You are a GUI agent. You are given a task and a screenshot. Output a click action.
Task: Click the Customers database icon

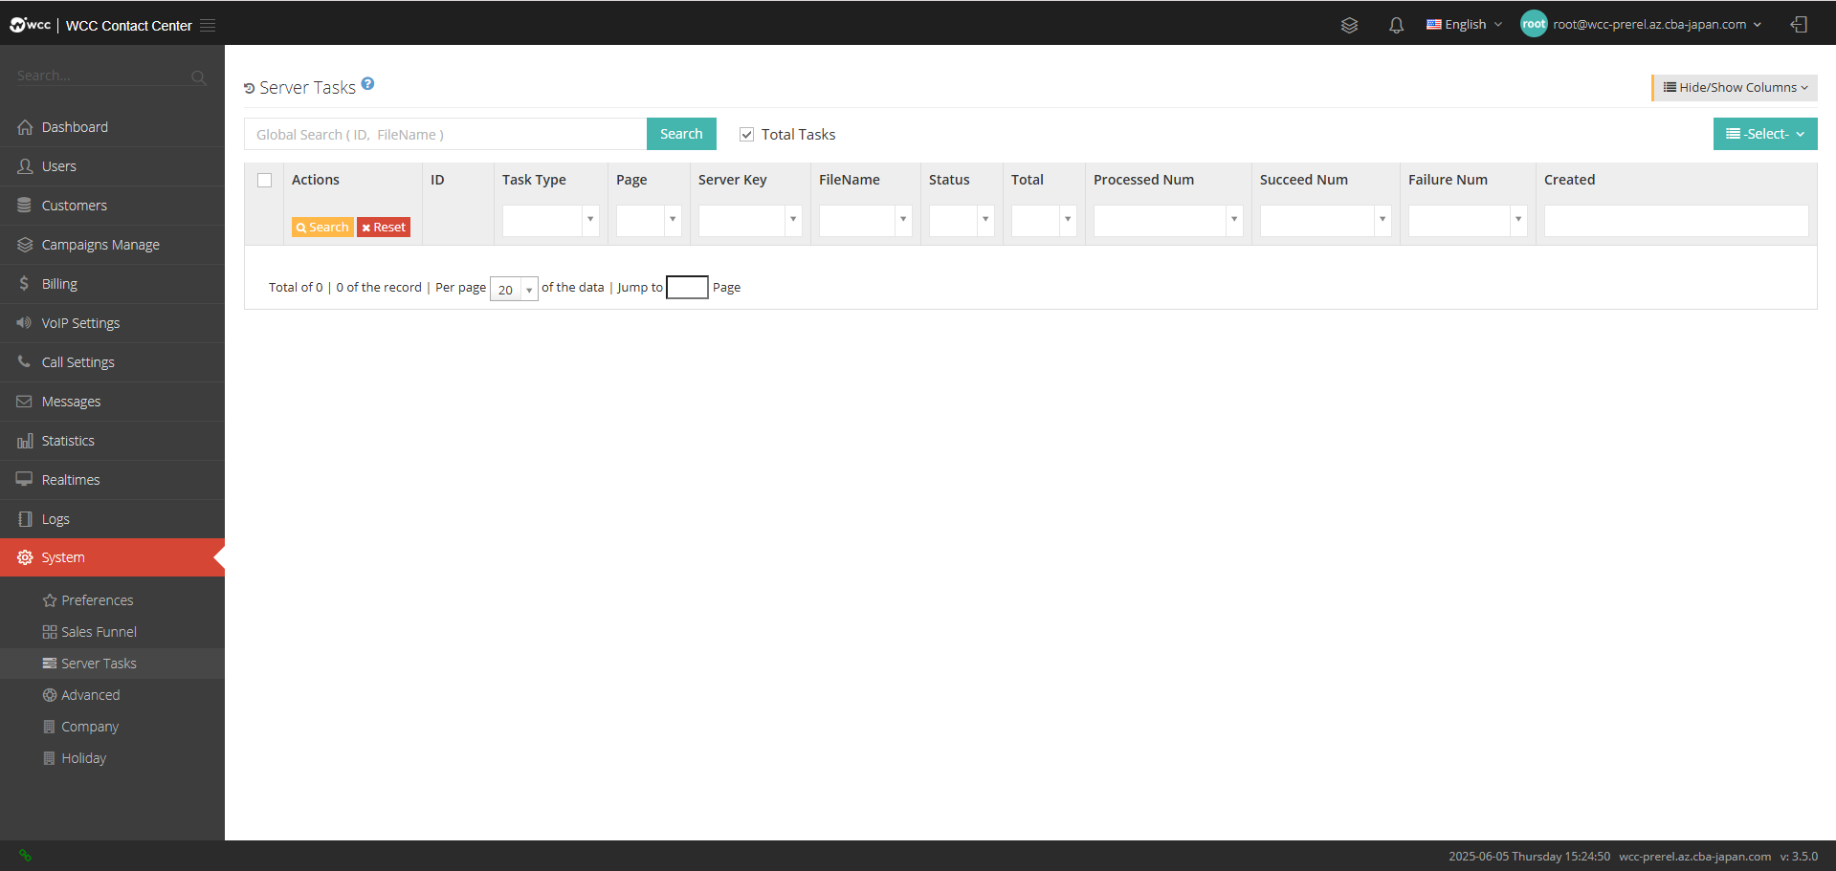tap(25, 206)
